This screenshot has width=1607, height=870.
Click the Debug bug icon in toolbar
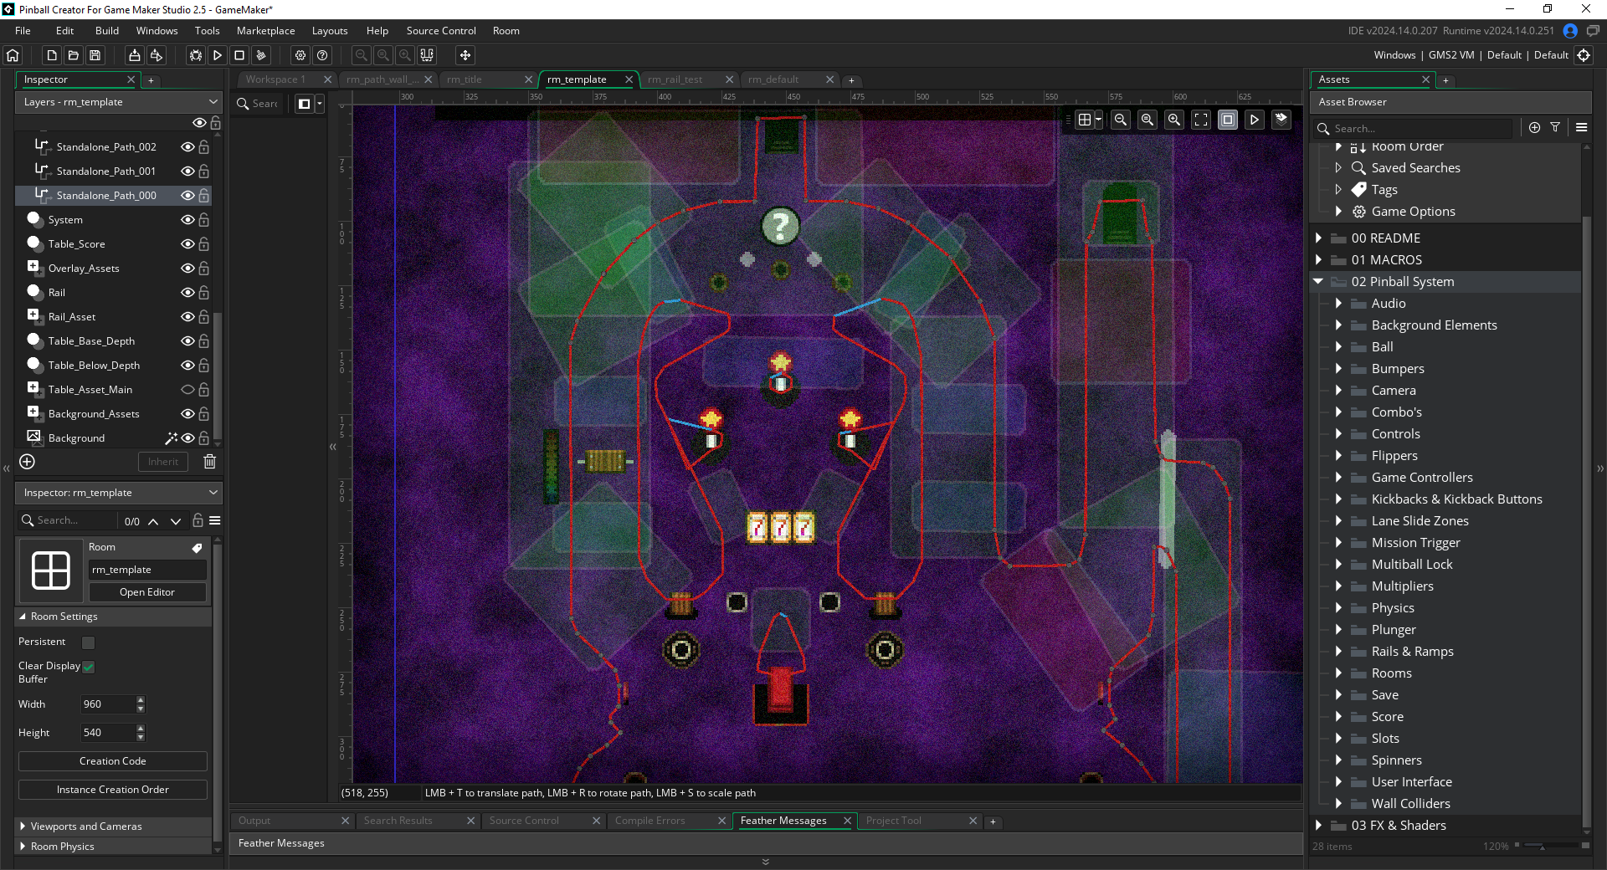click(x=196, y=55)
